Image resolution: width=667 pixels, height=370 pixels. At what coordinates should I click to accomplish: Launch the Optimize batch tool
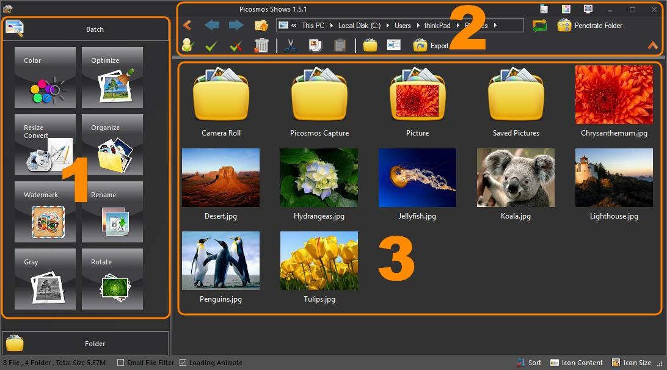[x=112, y=78]
